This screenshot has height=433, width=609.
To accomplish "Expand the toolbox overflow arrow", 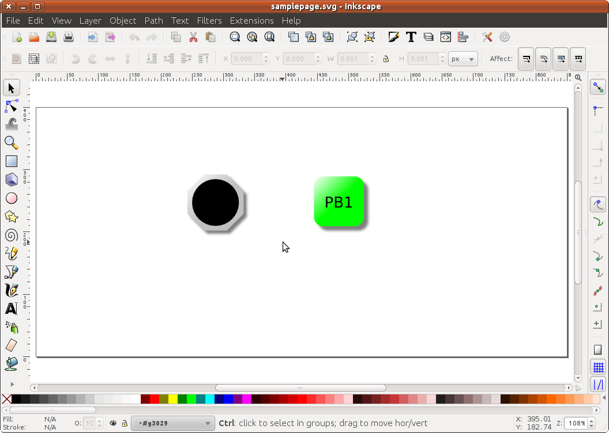I will 12,384.
